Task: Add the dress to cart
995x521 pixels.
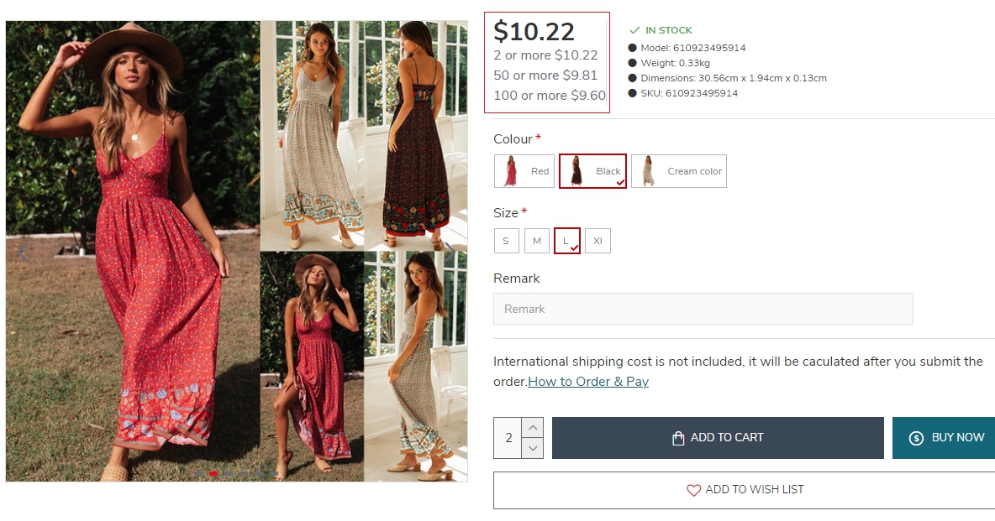Action: [x=718, y=438]
